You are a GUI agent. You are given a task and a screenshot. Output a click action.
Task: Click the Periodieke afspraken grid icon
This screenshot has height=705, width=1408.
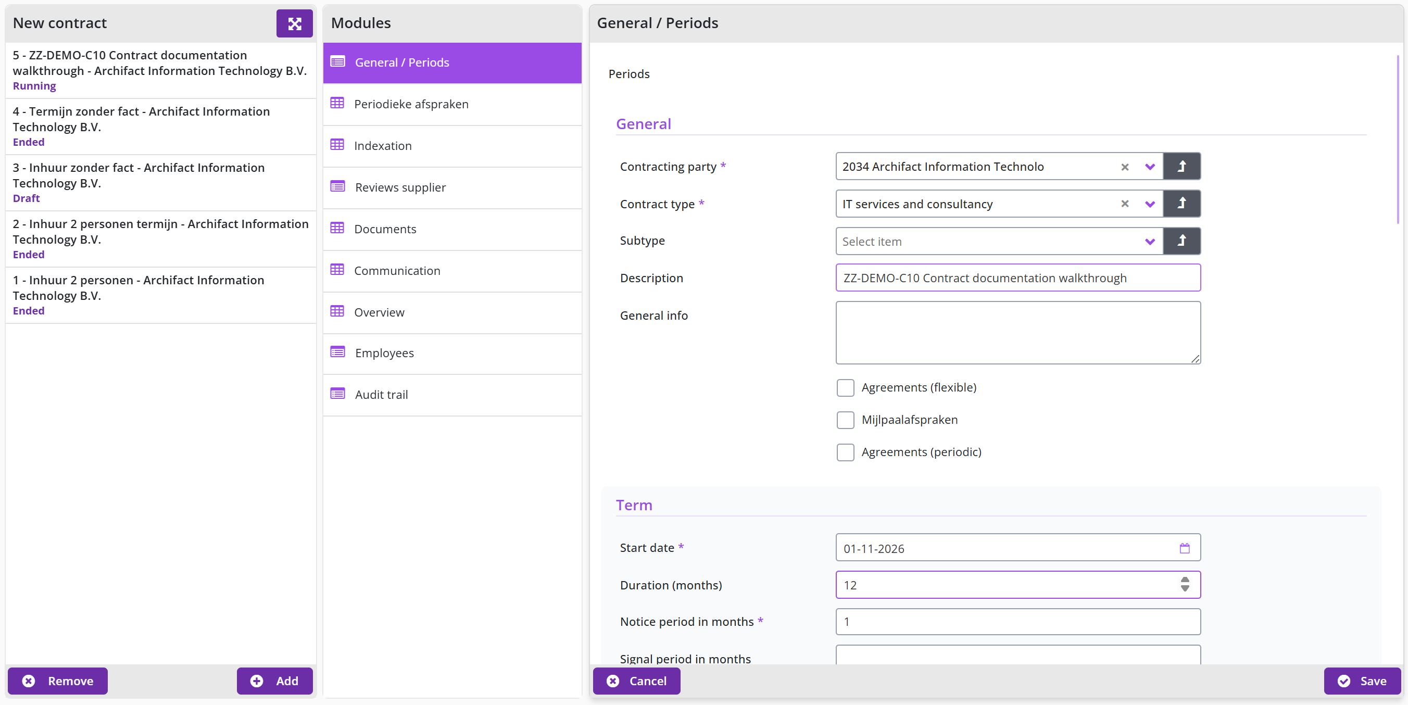click(337, 103)
